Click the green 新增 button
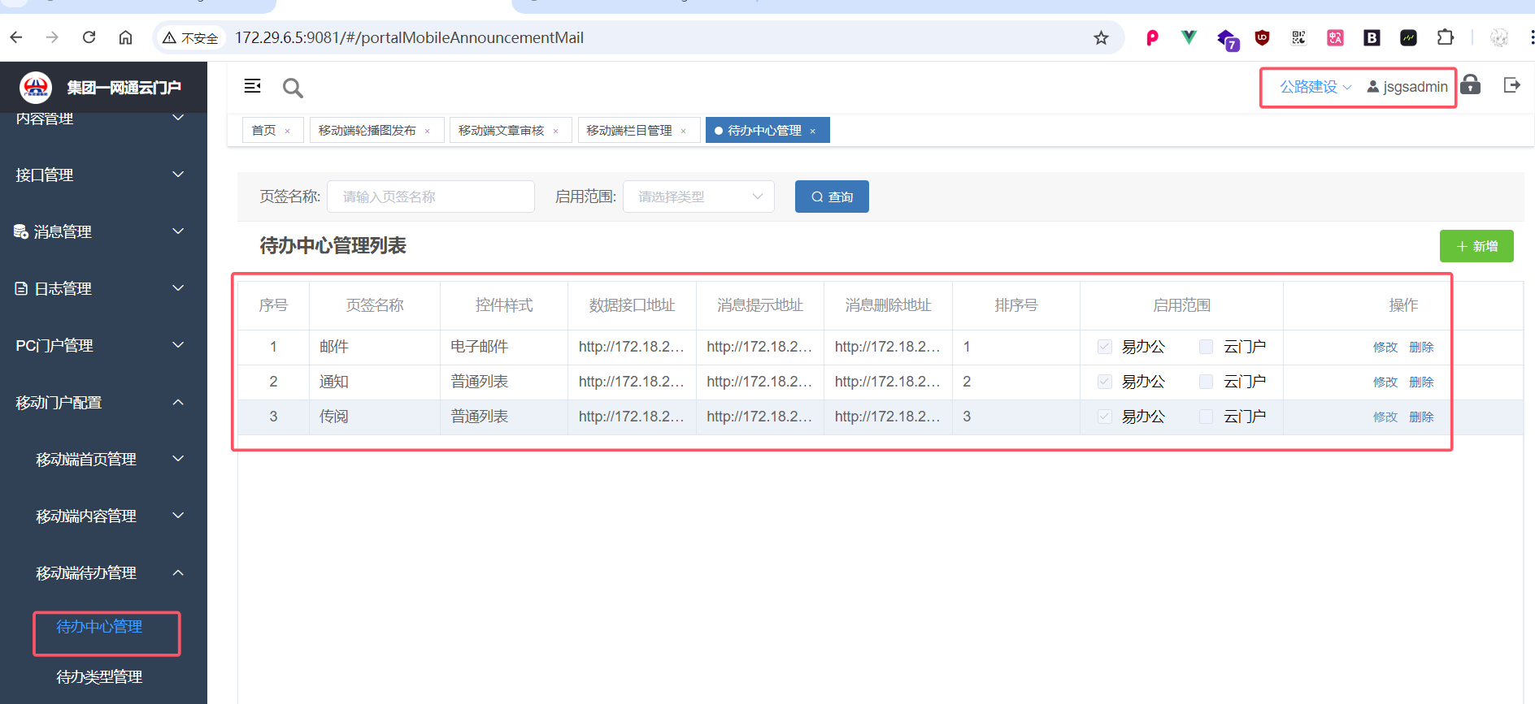The height and width of the screenshot is (704, 1535). pyautogui.click(x=1476, y=246)
